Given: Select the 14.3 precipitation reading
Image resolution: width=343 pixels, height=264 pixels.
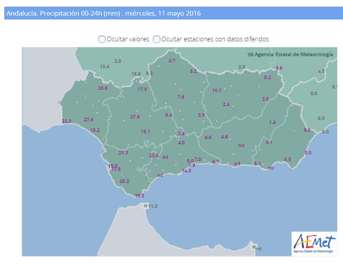Looking at the screenshot, I should pos(186,171).
